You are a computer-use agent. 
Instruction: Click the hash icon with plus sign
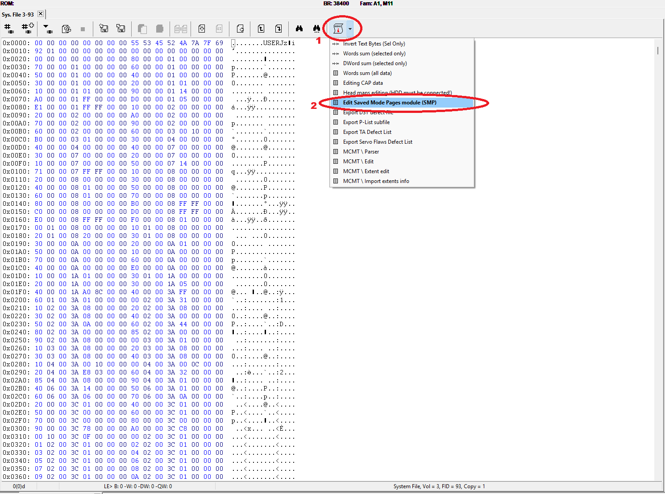(28, 29)
